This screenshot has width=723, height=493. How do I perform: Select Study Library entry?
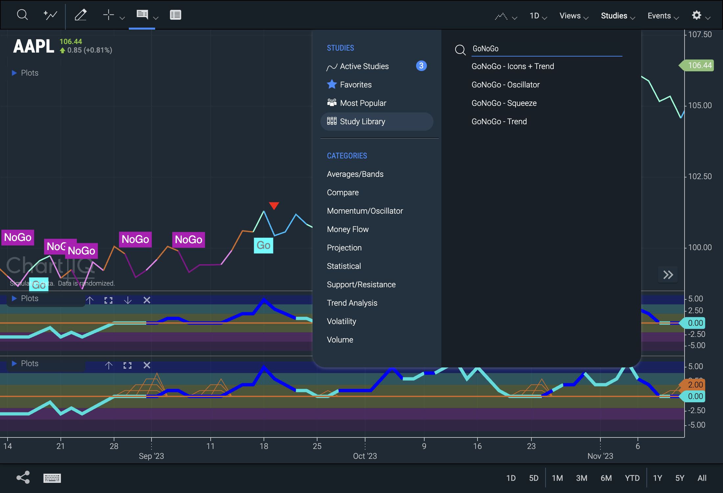[377, 122]
